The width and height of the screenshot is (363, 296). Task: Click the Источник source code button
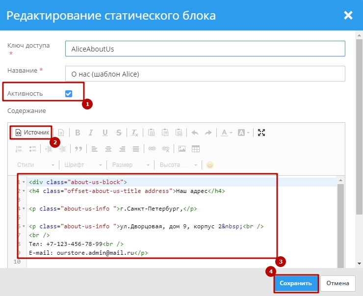(x=32, y=133)
